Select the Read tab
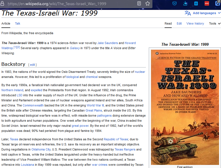 pos(168,23)
